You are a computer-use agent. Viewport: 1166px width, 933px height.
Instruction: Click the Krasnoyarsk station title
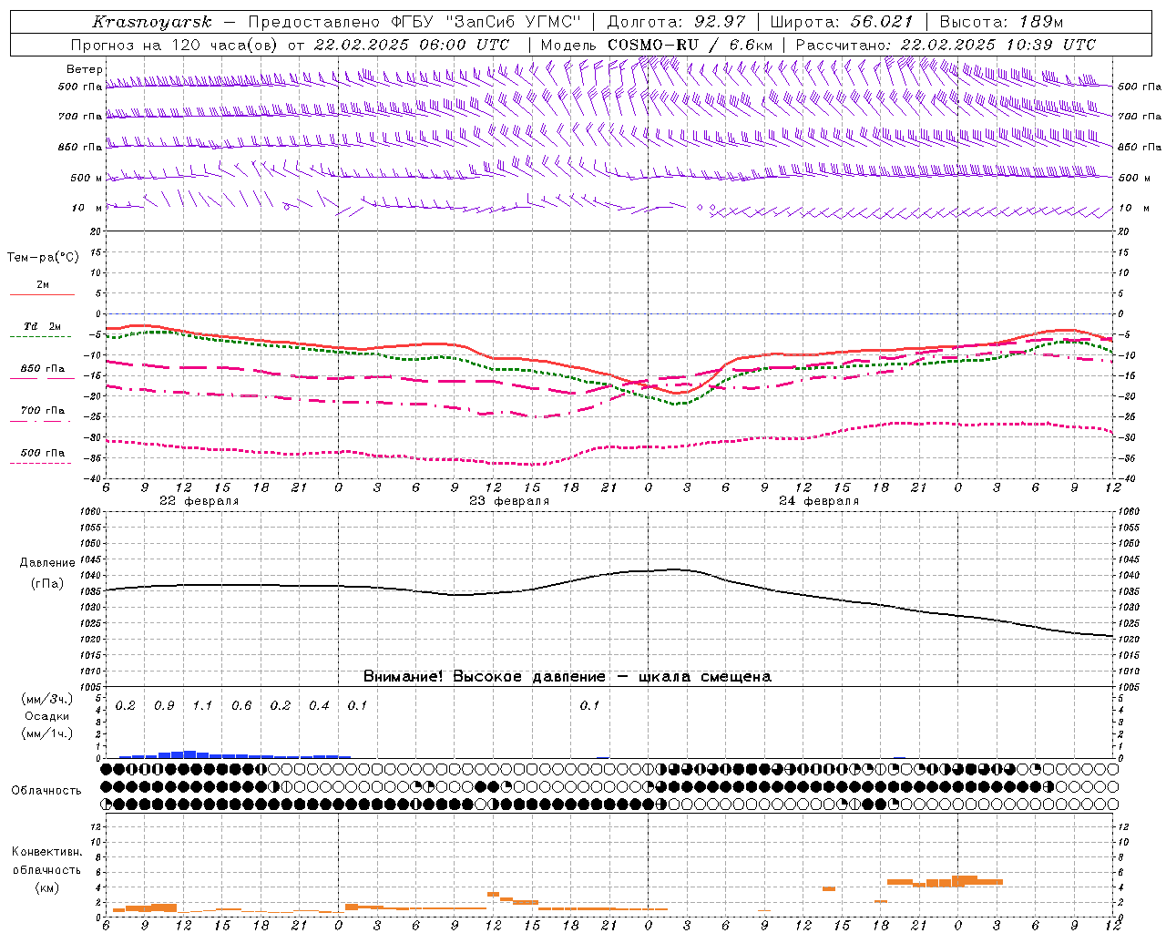pyautogui.click(x=153, y=22)
